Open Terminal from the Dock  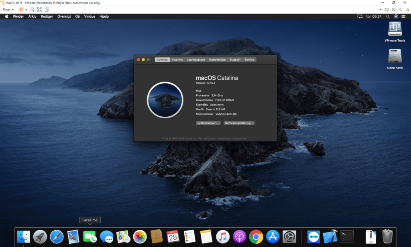click(x=347, y=237)
